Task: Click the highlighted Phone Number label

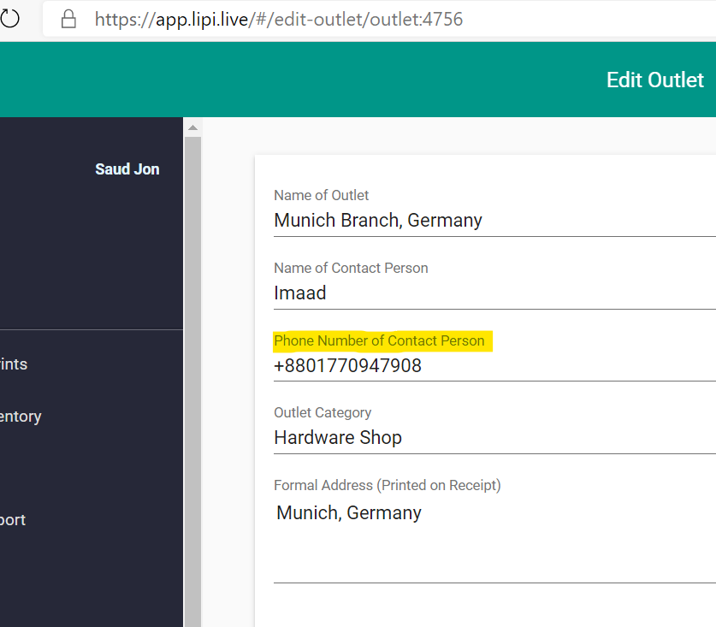Action: click(x=382, y=340)
